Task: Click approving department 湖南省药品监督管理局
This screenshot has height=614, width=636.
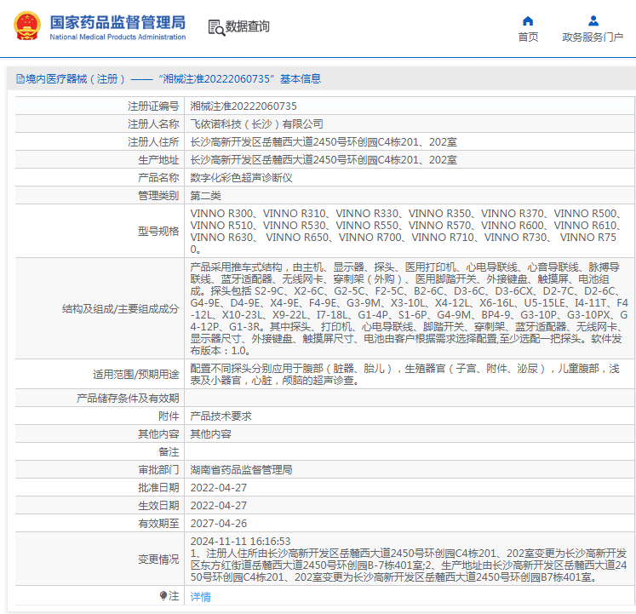Action: point(241,469)
